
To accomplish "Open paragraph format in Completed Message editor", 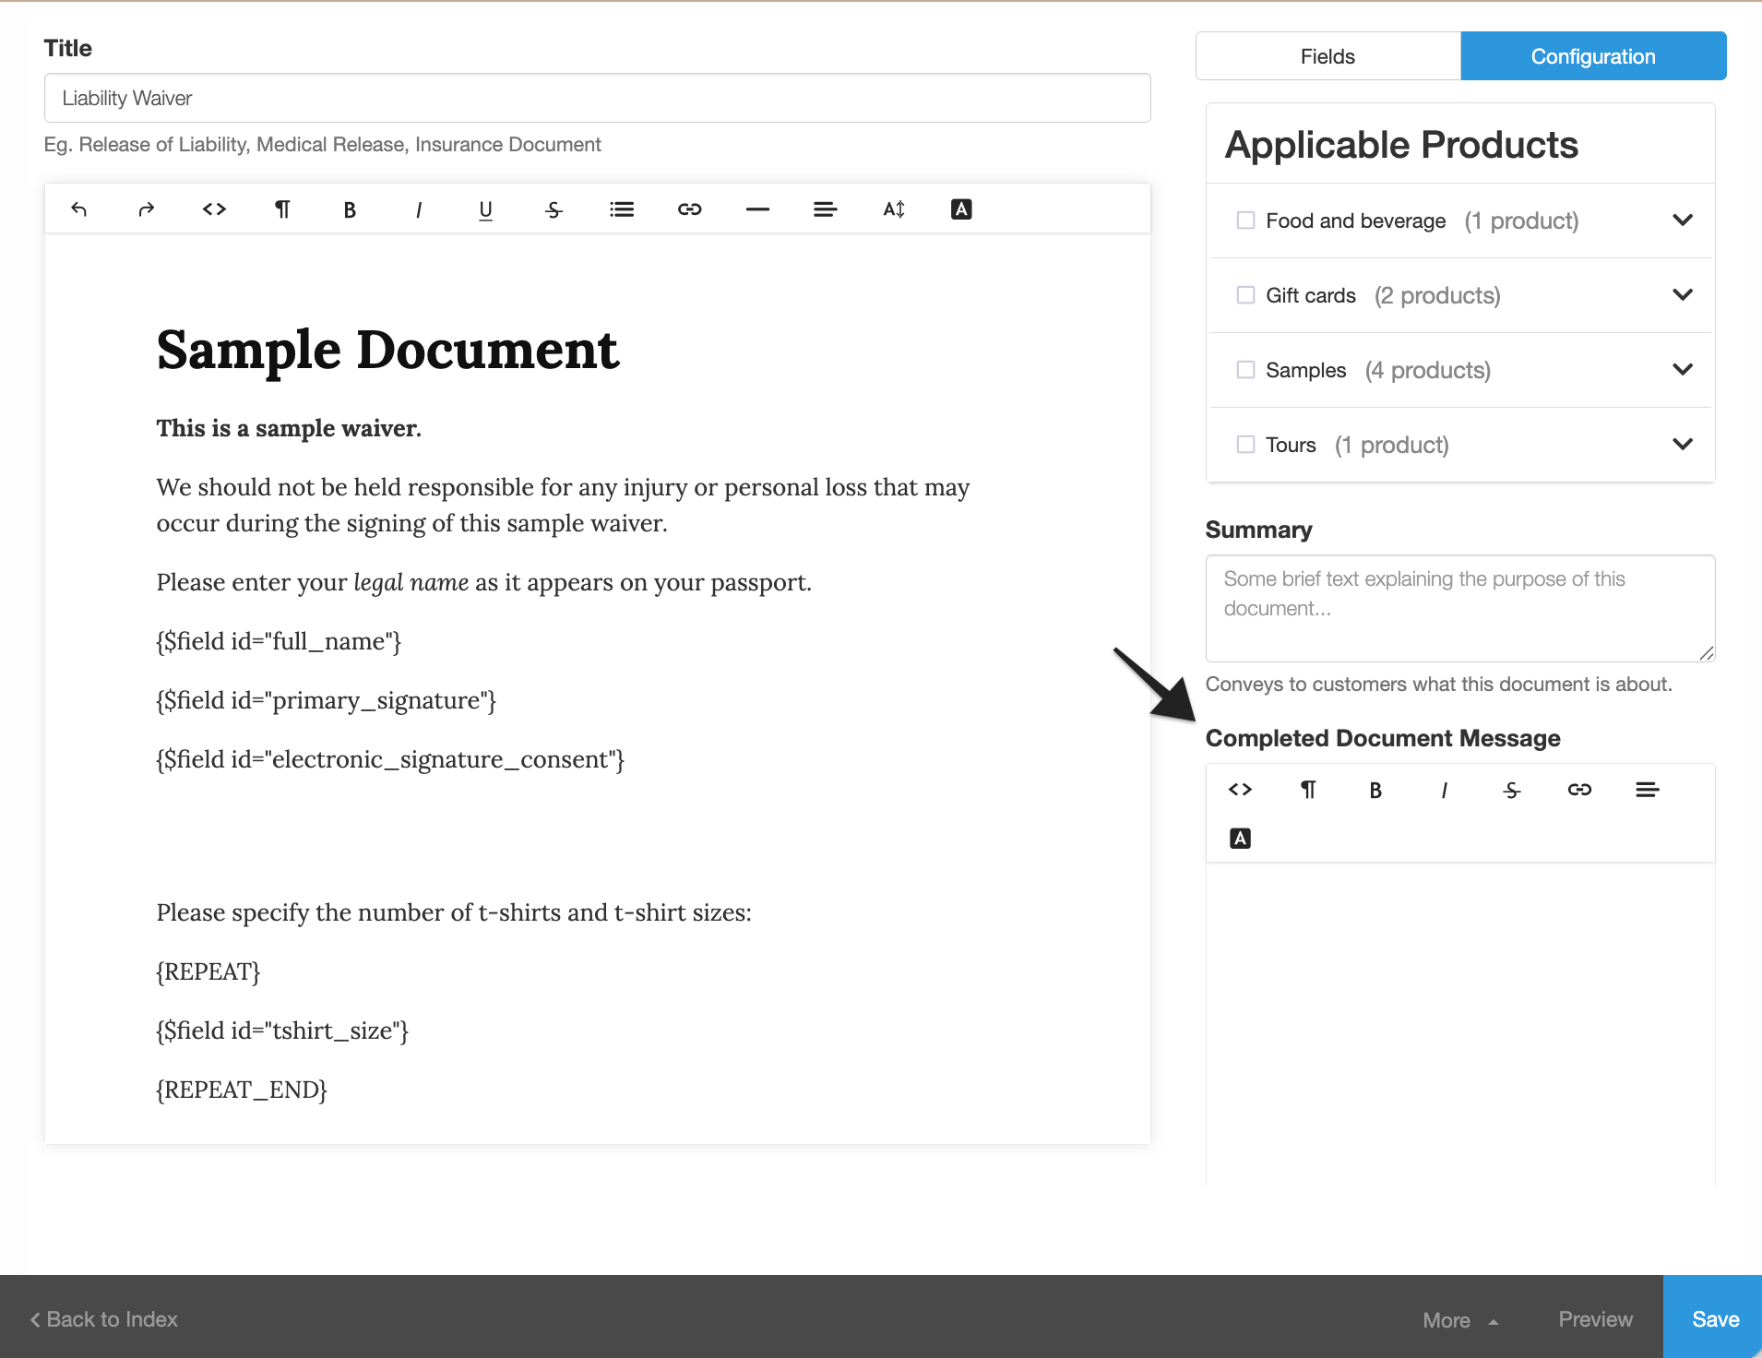I will pos(1308,790).
